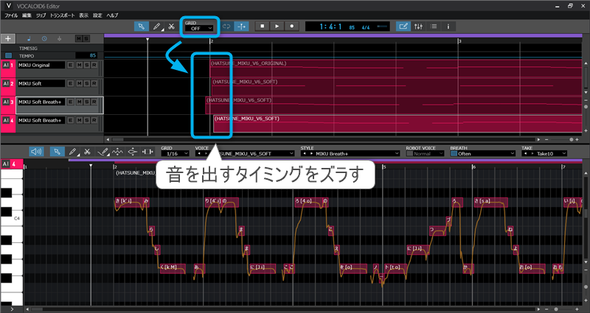Open the ヘルプ menu
Screen dimensions: 590x313
pos(112,15)
